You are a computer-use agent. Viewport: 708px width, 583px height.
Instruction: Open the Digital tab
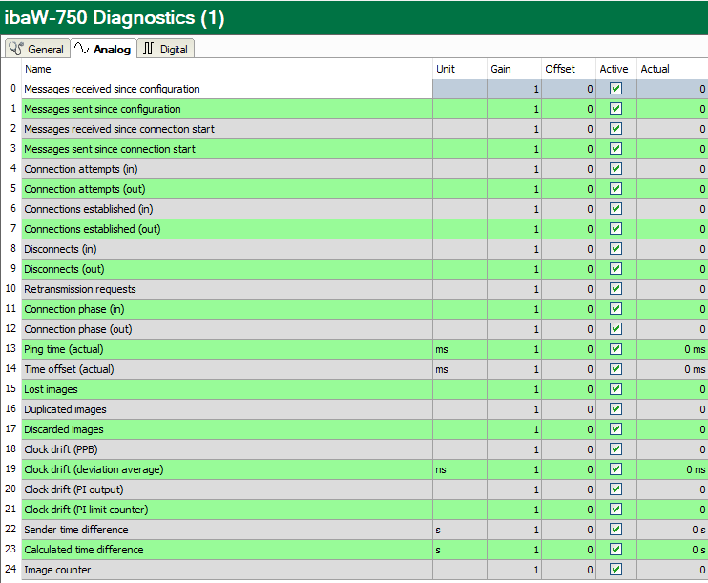coord(165,49)
